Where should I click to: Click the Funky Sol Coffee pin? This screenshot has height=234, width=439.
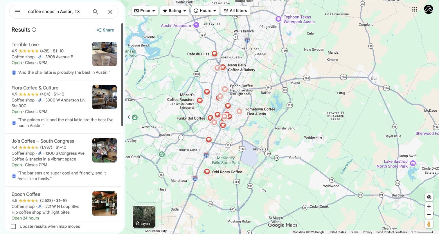(210, 118)
